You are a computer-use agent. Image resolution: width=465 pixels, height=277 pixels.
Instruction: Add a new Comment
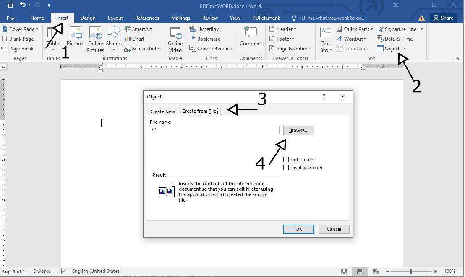(251, 39)
